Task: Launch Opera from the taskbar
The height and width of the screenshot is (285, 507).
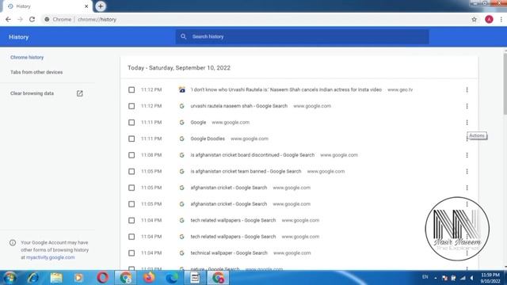Action: click(x=102, y=278)
